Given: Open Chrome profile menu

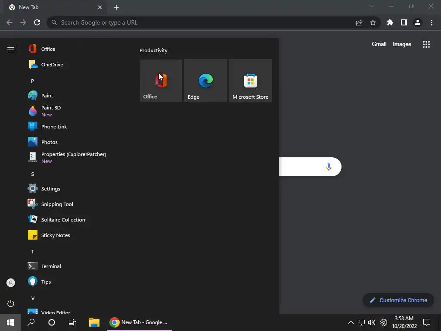Looking at the screenshot, I should (x=418, y=22).
